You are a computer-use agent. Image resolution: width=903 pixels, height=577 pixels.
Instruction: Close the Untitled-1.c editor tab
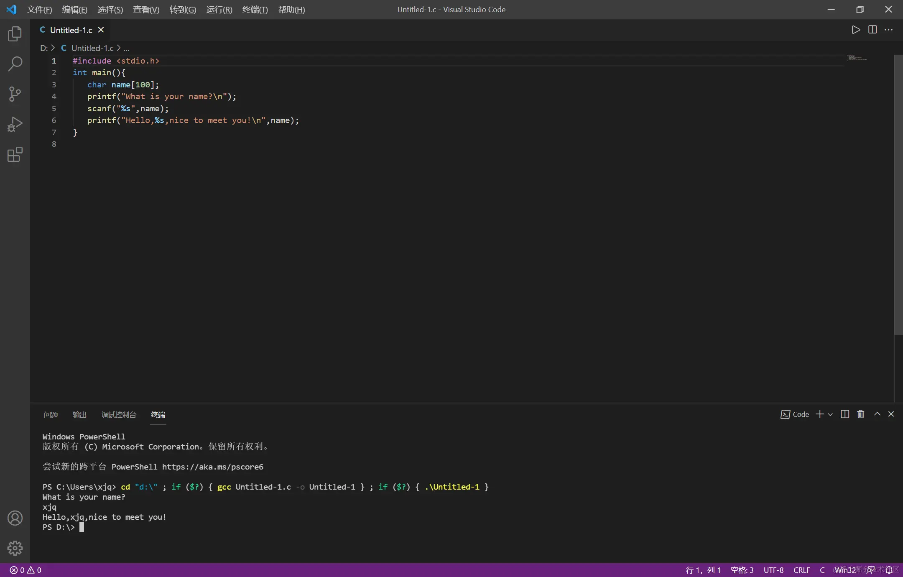[101, 30]
